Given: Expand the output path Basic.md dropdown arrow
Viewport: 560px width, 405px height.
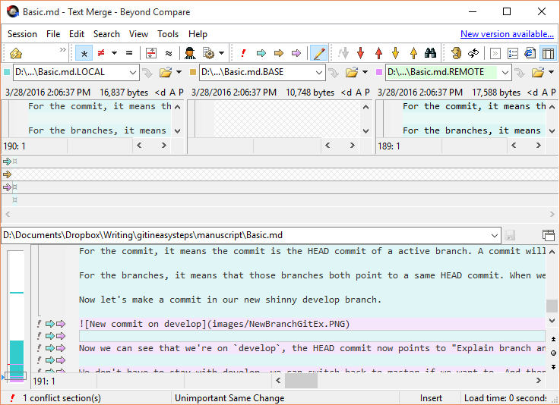Looking at the screenshot, I should 495,235.
